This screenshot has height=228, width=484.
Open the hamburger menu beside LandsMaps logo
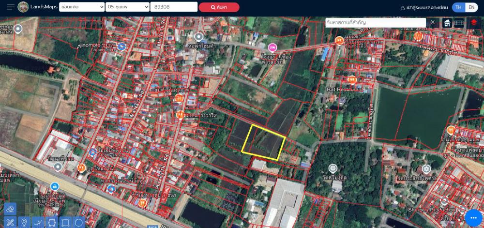point(11,7)
